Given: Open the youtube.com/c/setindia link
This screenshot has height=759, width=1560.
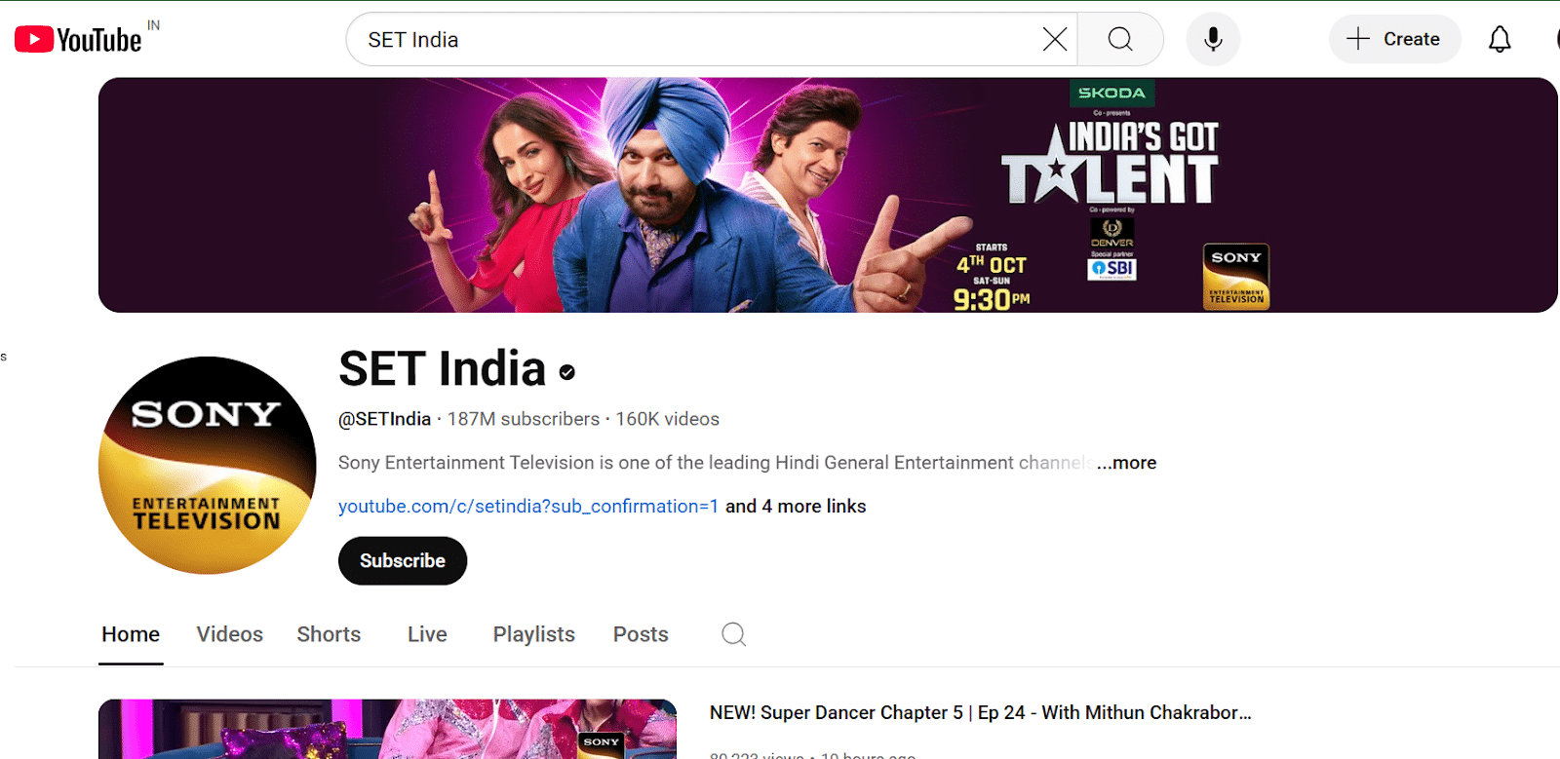Looking at the screenshot, I should [x=527, y=507].
